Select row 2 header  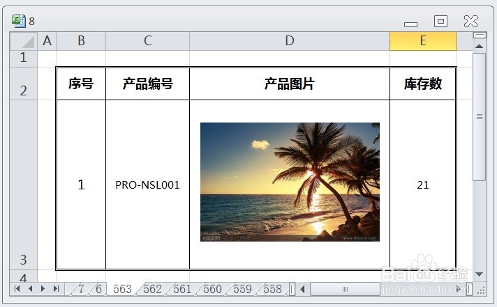click(x=24, y=84)
